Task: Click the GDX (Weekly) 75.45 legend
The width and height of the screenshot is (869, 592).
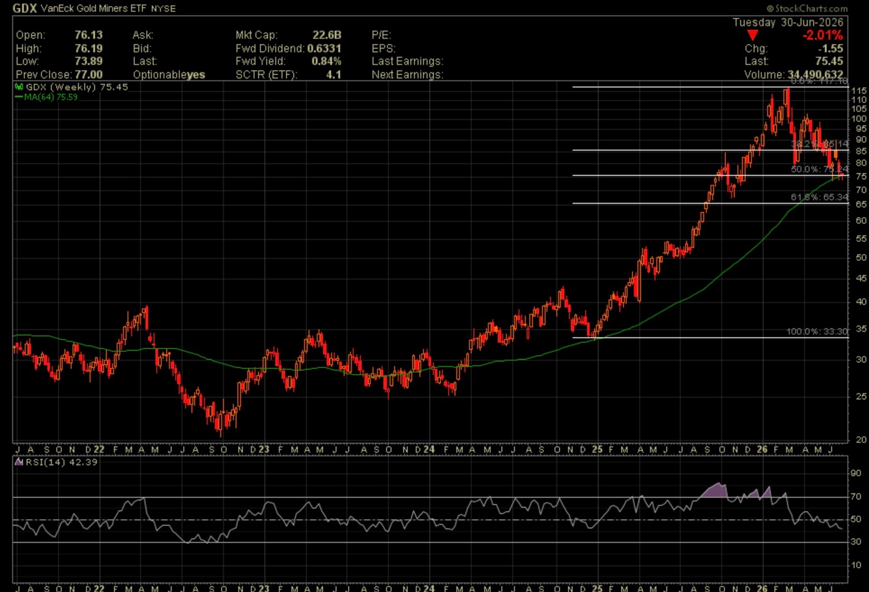Action: point(77,87)
